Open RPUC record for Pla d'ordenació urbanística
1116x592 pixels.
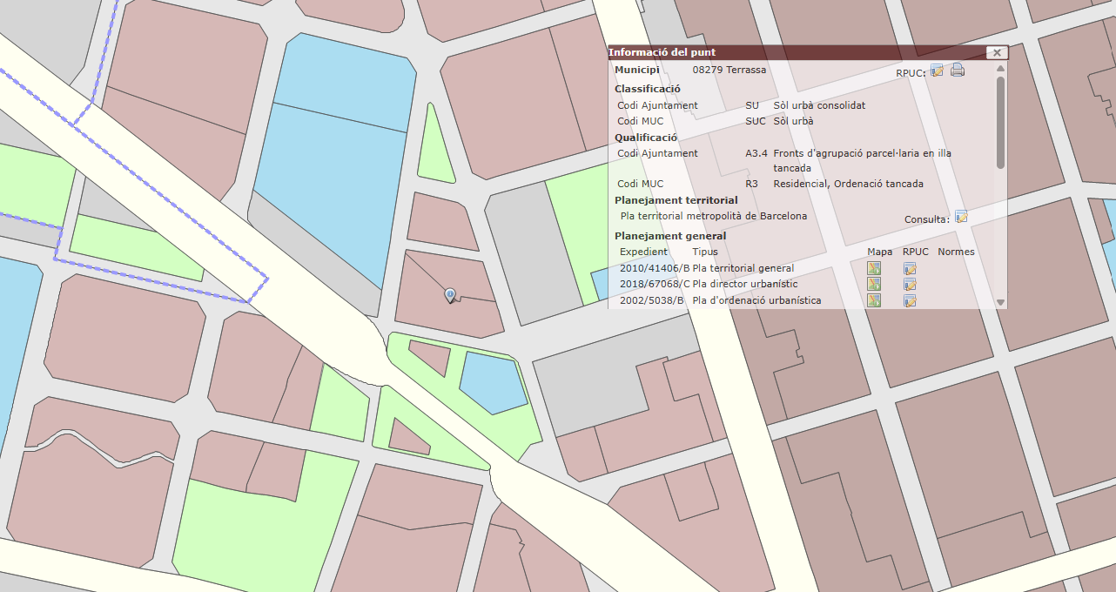tap(910, 300)
